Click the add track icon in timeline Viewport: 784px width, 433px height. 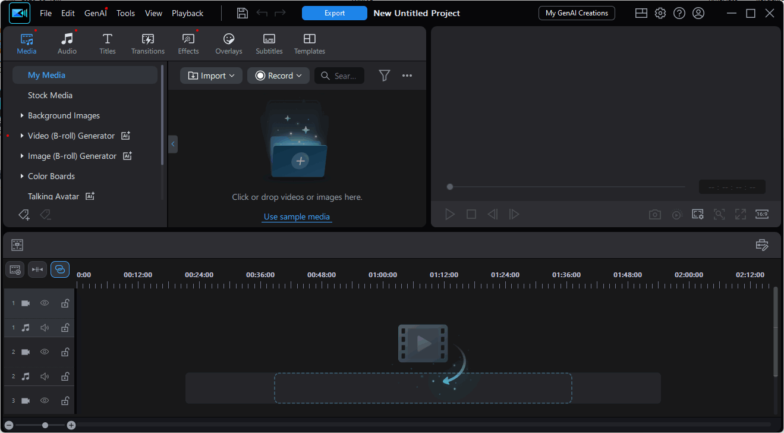(15, 269)
